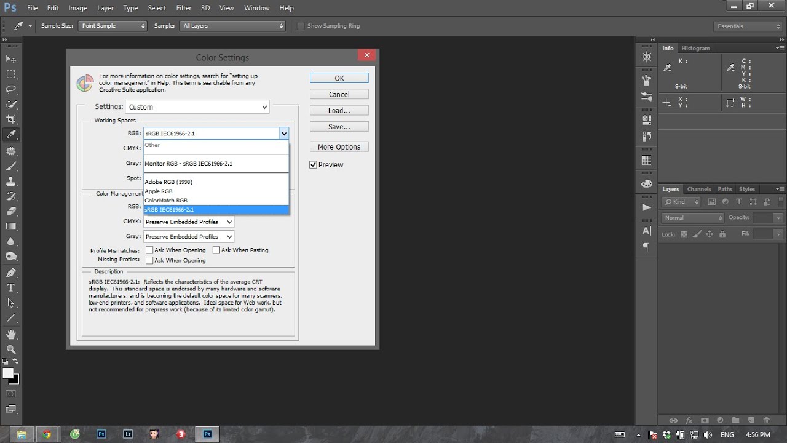
Task: Switch to the Channels tab
Action: click(699, 189)
